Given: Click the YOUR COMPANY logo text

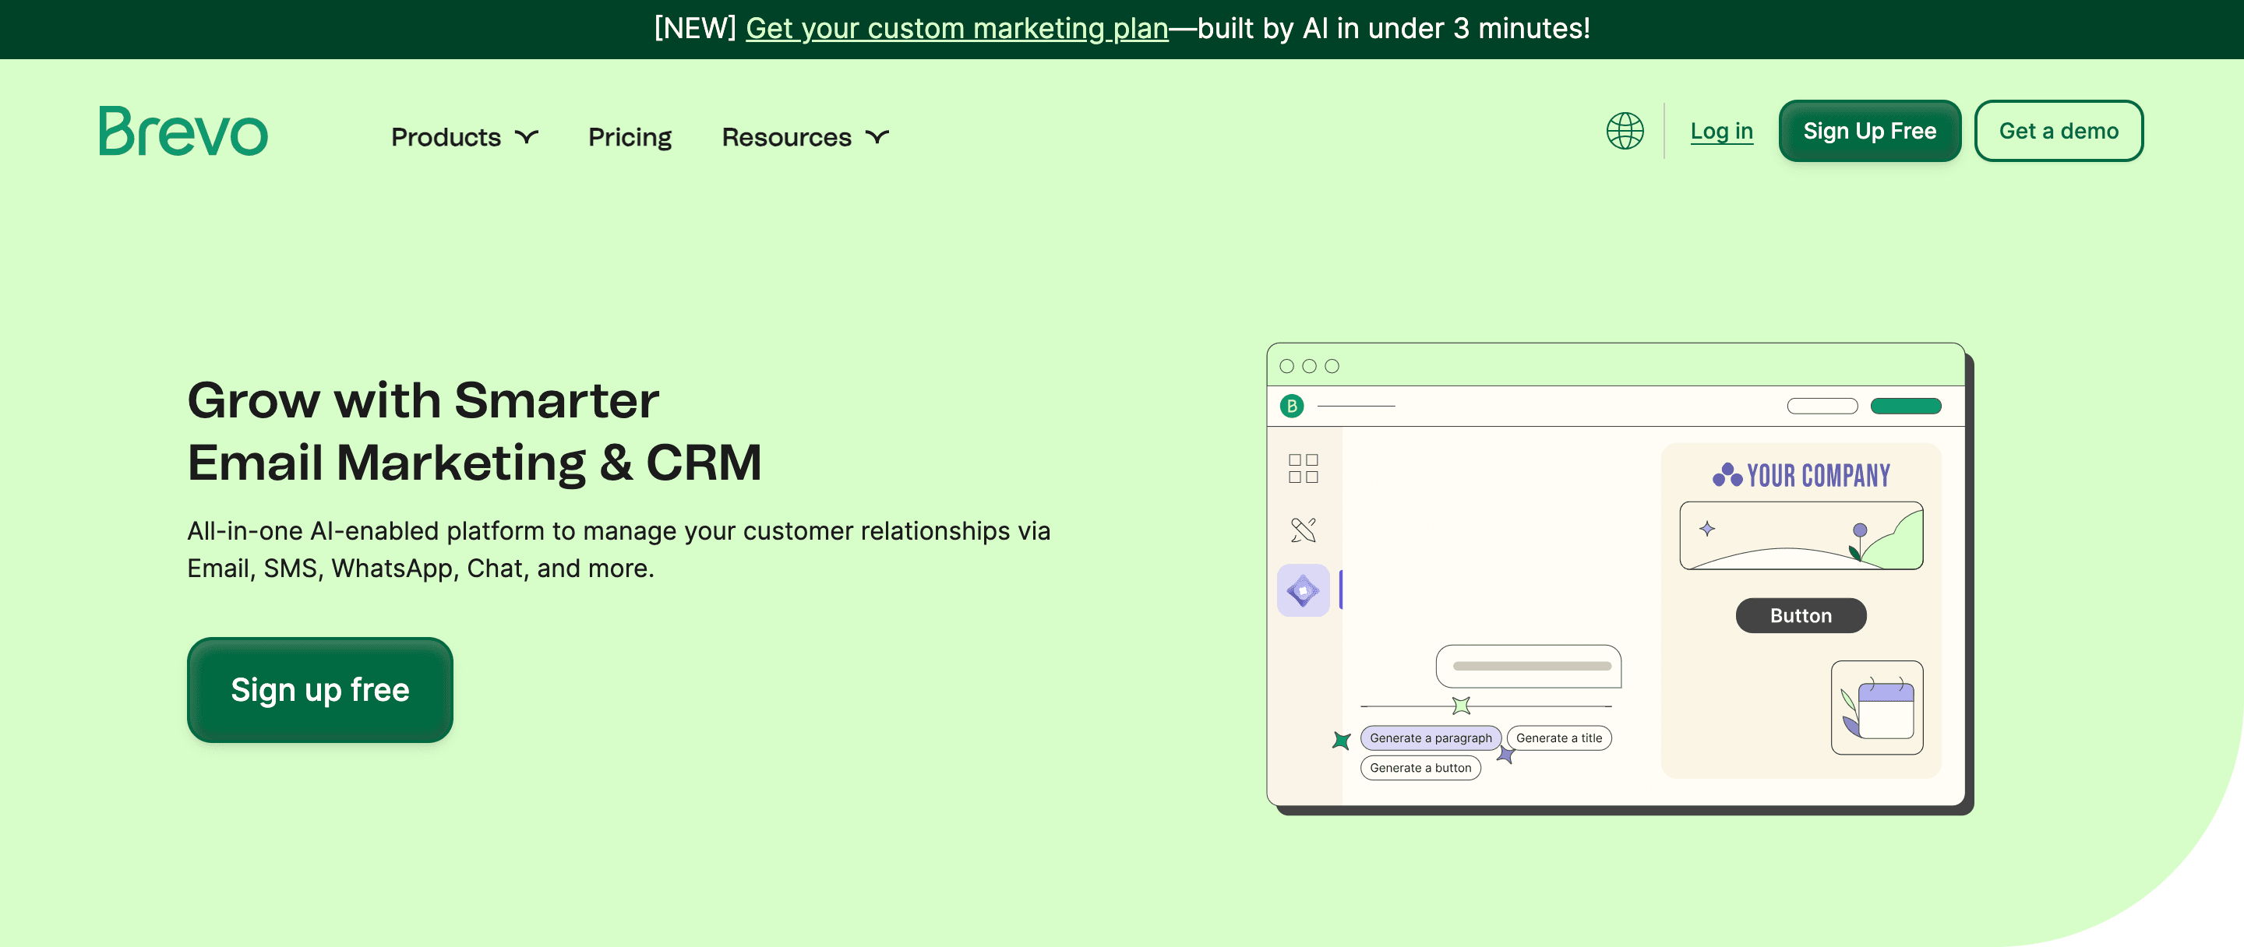Looking at the screenshot, I should [1818, 475].
